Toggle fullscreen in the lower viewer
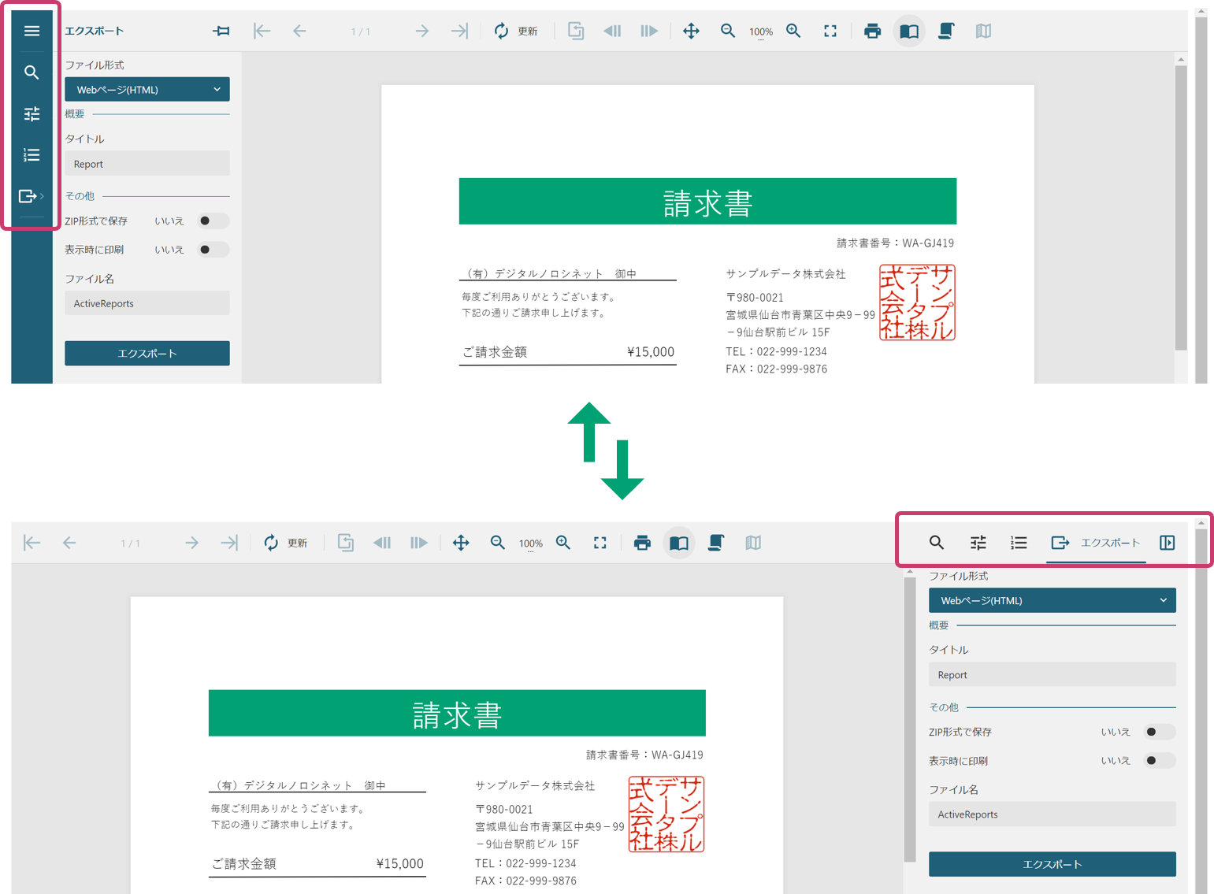The image size is (1214, 894). [600, 543]
